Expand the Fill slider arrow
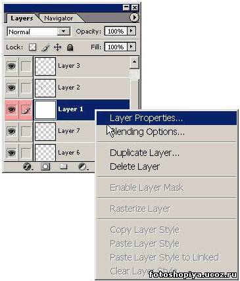Screen dimensions: 240x281 tap(132, 47)
